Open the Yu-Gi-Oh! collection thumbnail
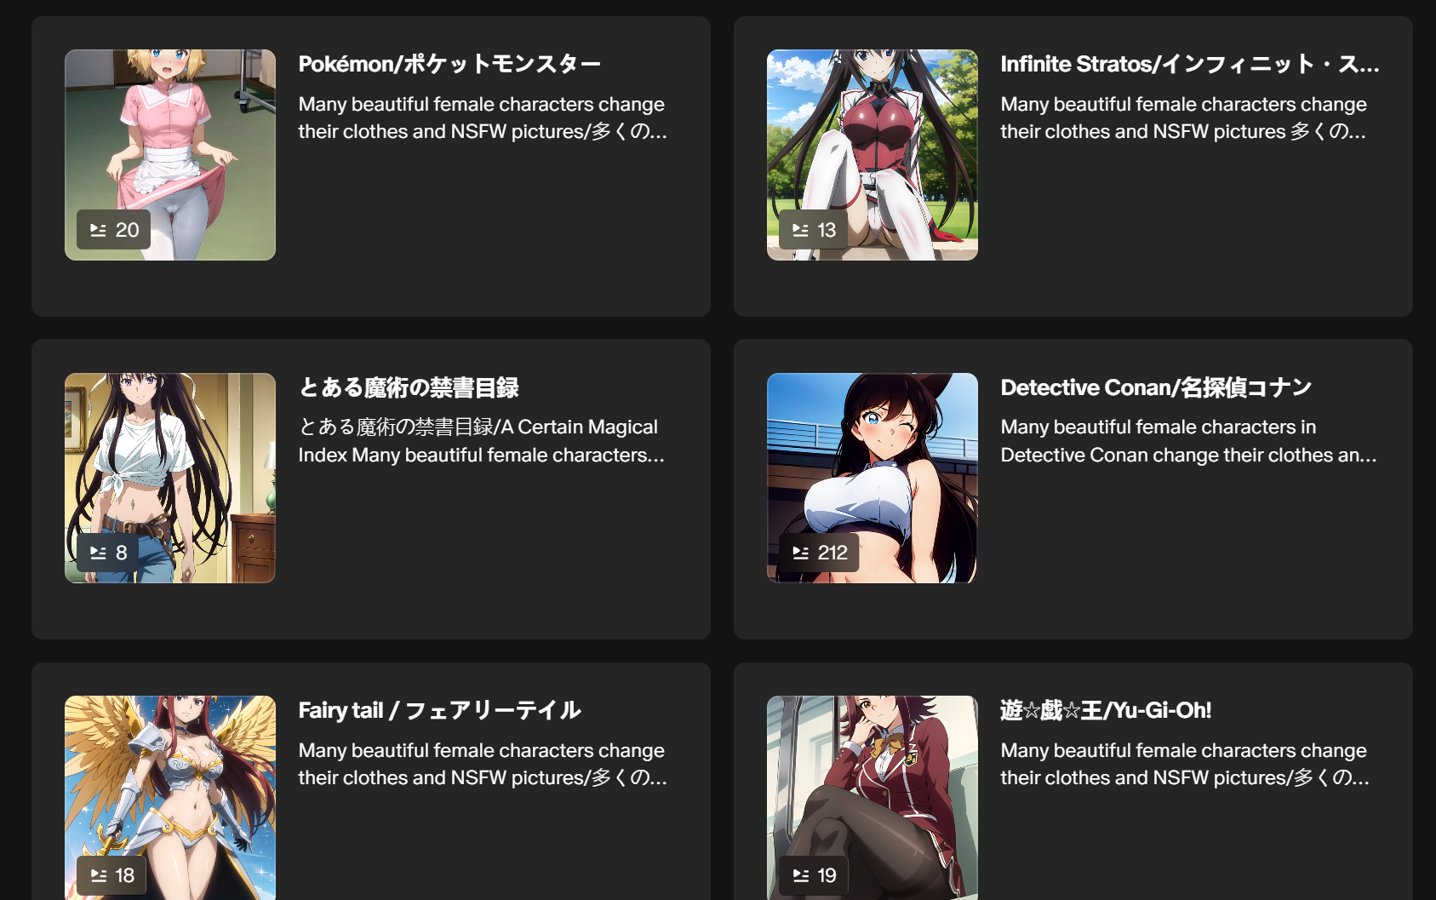 pos(872,798)
